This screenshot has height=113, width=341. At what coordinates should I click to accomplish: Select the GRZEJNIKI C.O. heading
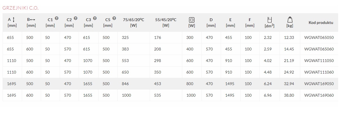tap(20, 8)
